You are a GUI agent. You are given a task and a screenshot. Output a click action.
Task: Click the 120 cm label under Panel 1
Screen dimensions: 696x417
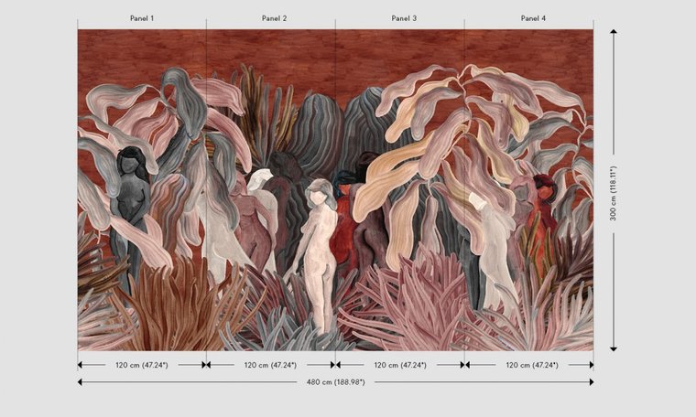click(141, 365)
